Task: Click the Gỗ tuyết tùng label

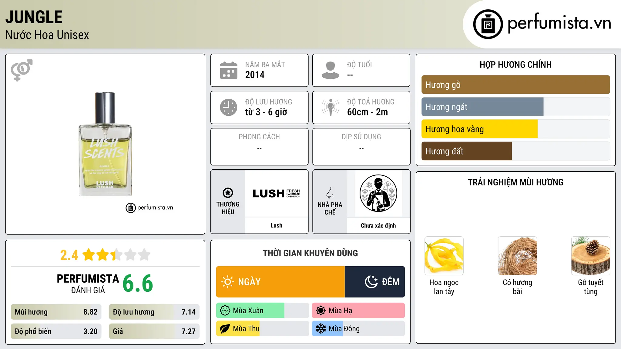Action: pyautogui.click(x=591, y=287)
